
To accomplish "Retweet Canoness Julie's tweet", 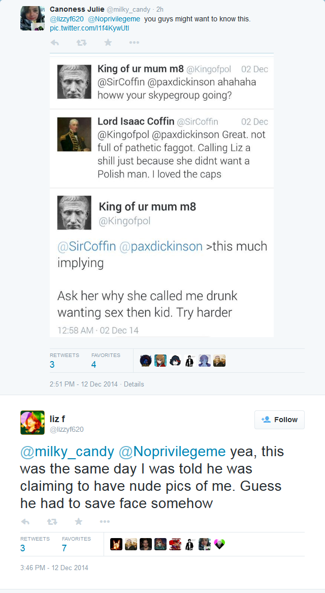I will coord(82,43).
